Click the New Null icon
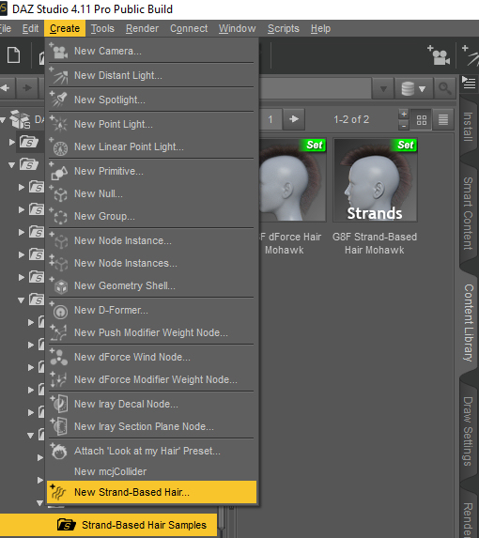479x538 pixels. tap(59, 193)
